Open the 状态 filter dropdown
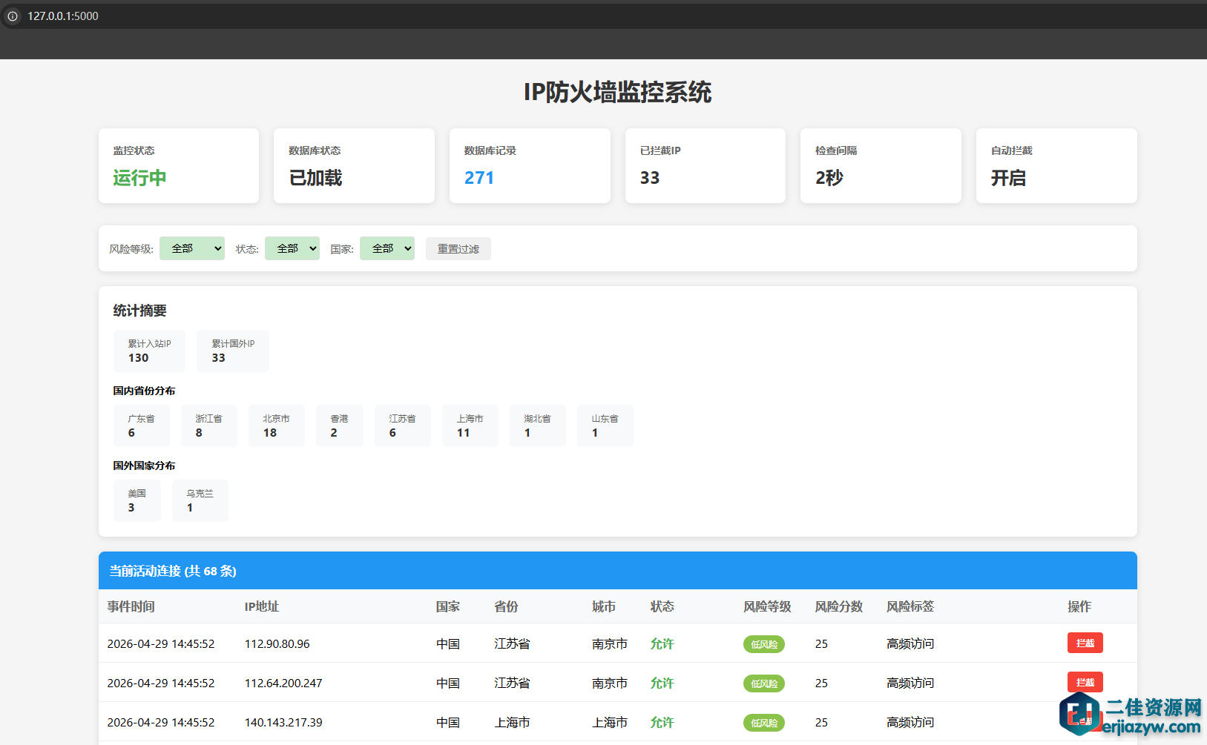The image size is (1207, 745). 292,248
